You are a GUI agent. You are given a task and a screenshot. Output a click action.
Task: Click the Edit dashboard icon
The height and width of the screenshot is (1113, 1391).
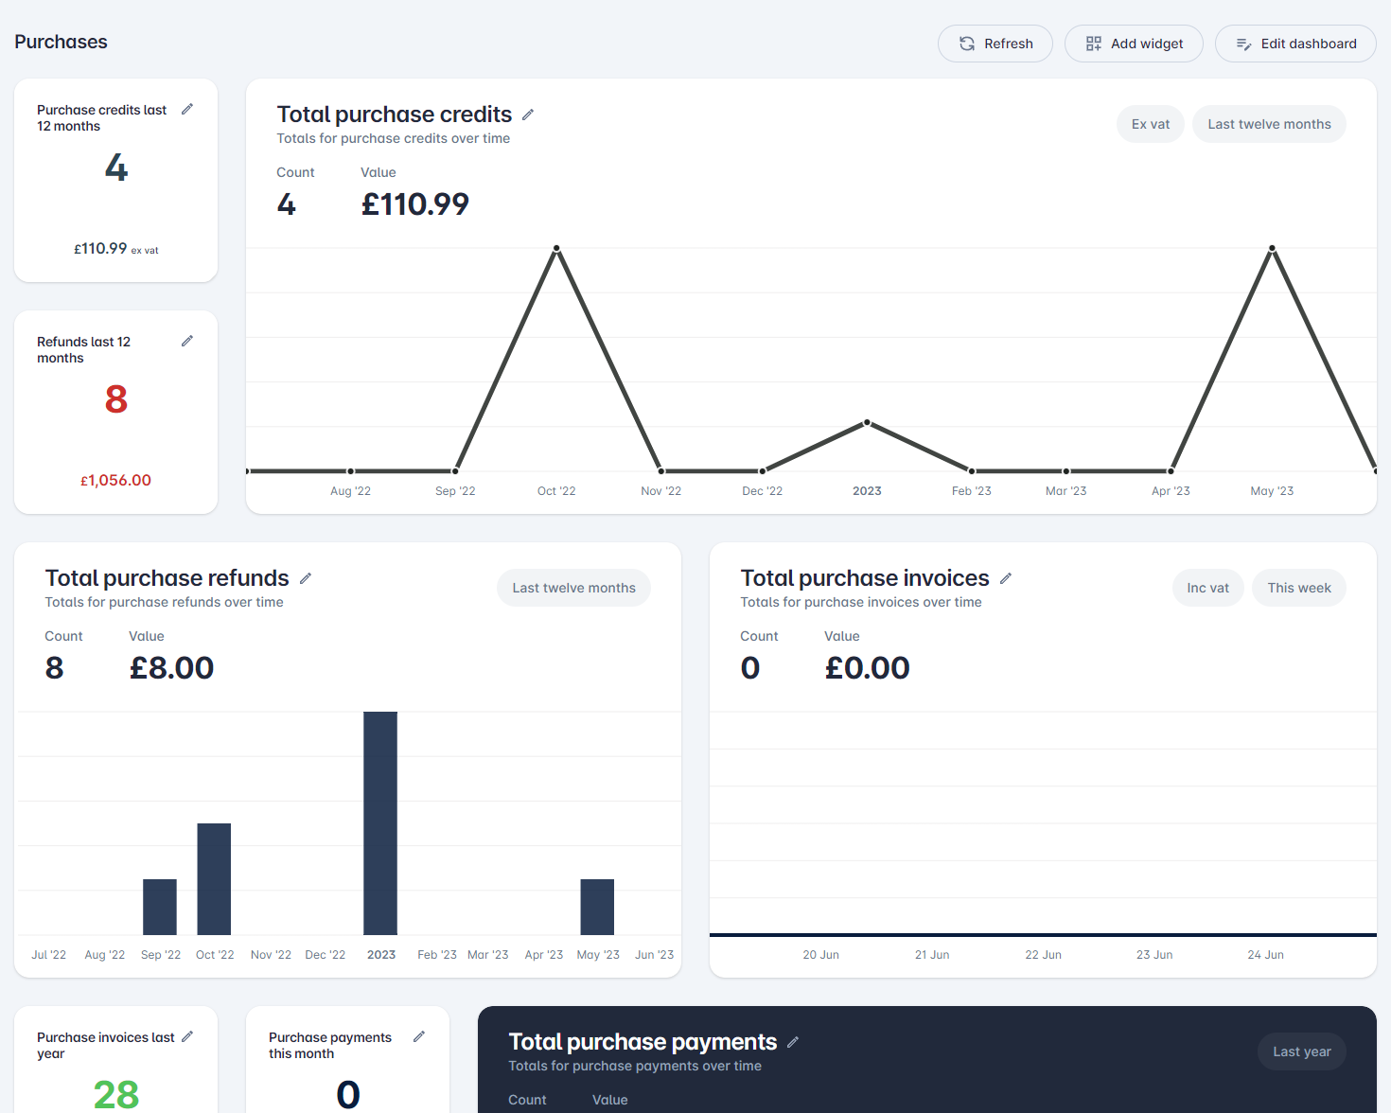tap(1243, 44)
